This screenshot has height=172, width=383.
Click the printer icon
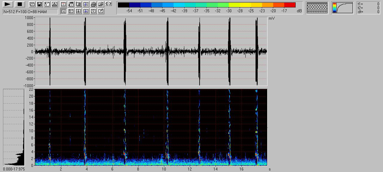click(x=93, y=4)
